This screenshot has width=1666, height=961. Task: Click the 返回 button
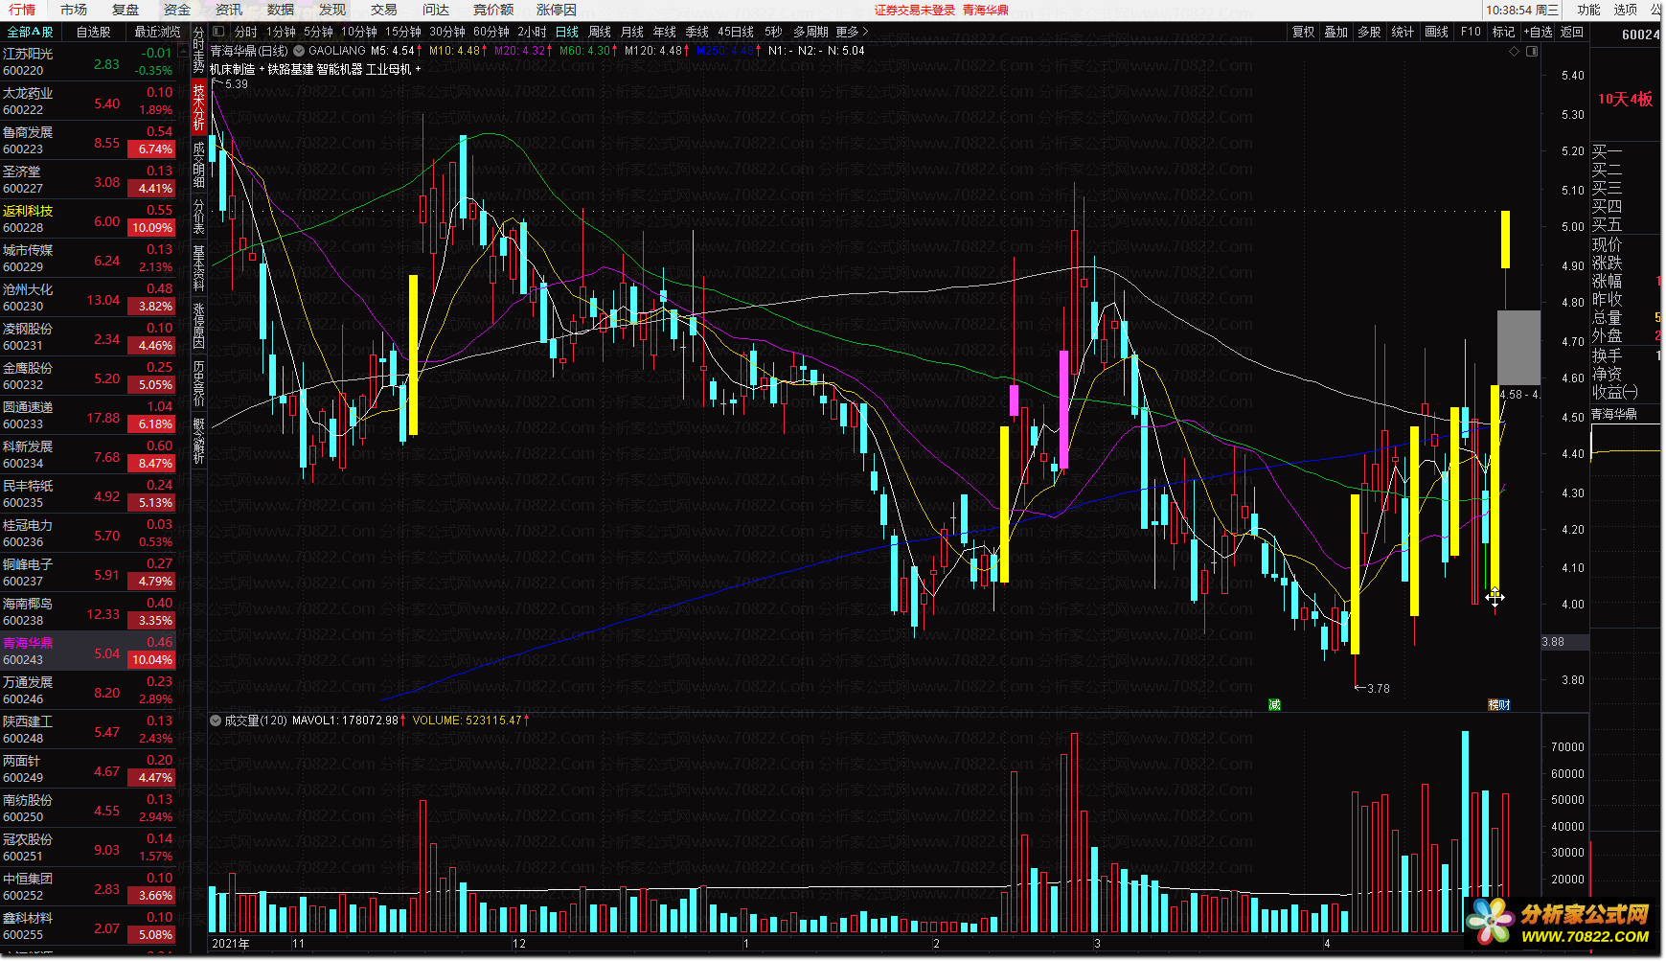pyautogui.click(x=1572, y=32)
